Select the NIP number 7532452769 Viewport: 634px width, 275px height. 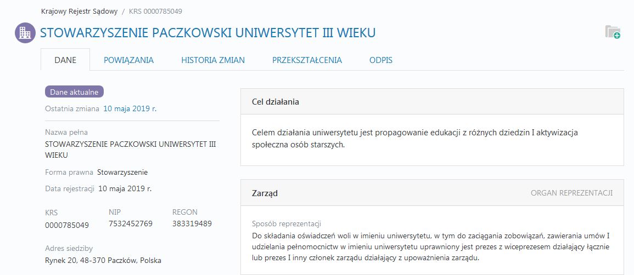(x=131, y=224)
